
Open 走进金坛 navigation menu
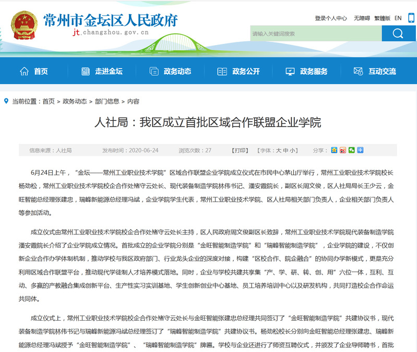109,71
